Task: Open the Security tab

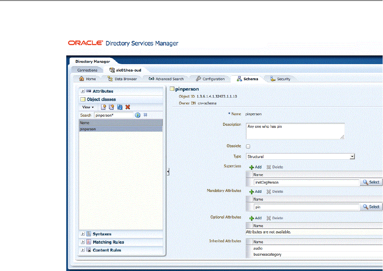Action: (280, 79)
